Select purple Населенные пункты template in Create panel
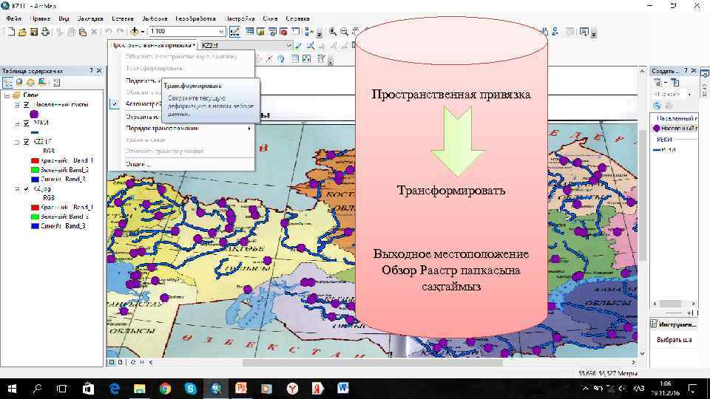 [x=674, y=129]
